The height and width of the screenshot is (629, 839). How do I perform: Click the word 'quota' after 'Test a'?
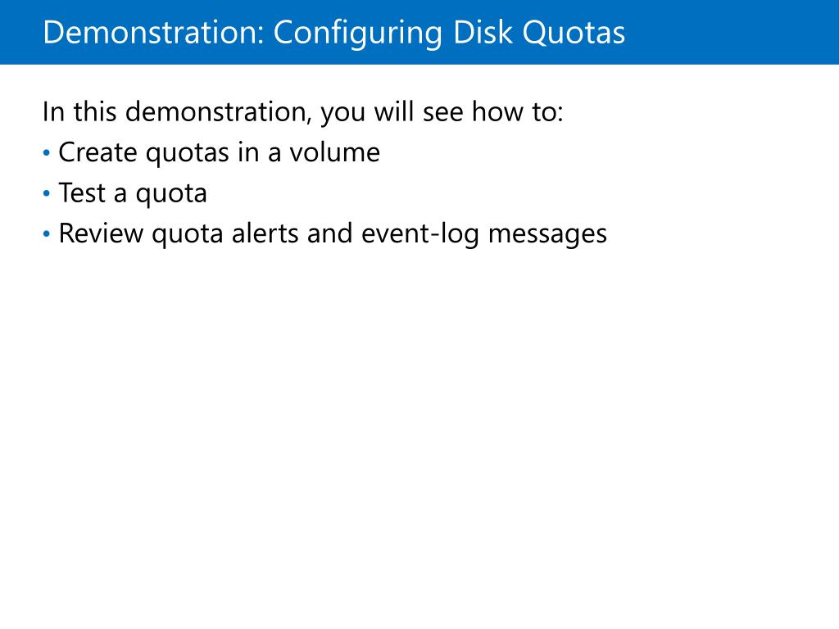click(x=171, y=195)
